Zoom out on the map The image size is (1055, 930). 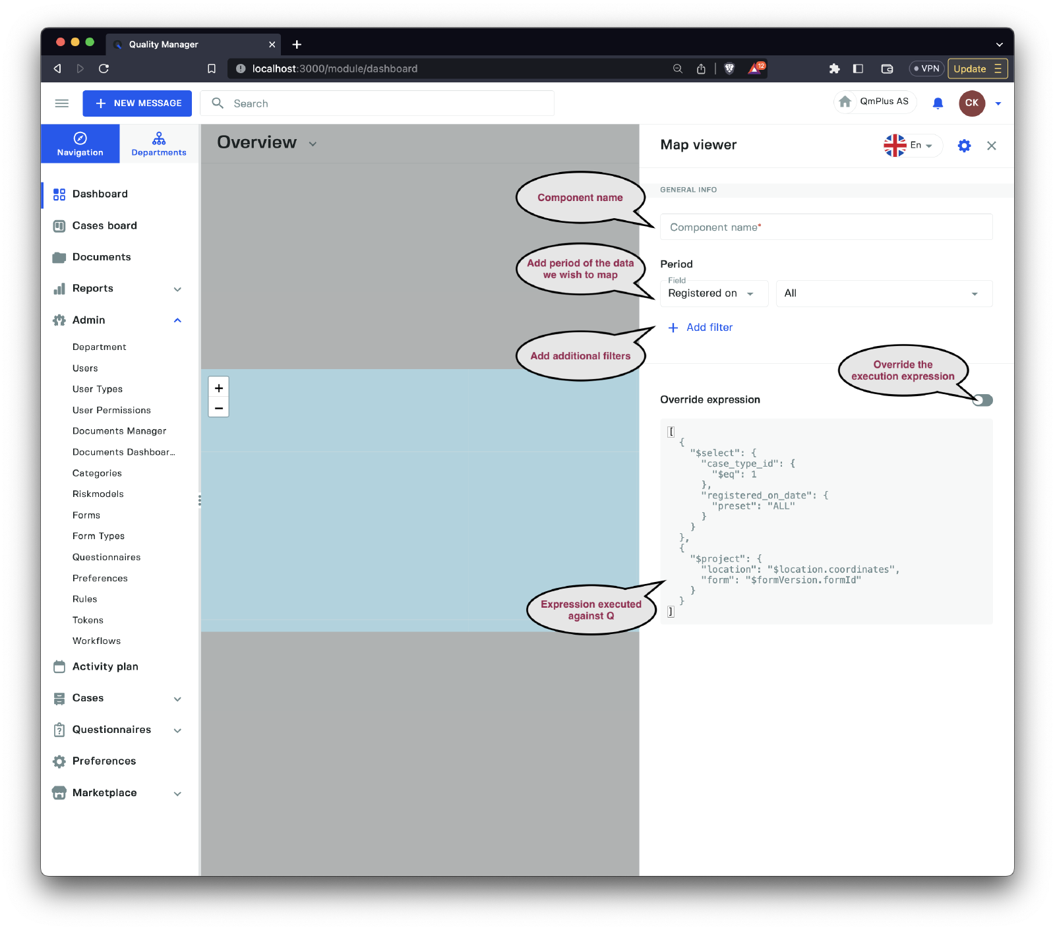point(219,409)
